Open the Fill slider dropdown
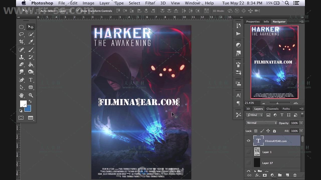The width and height of the screenshot is (321, 180). pyautogui.click(x=301, y=131)
